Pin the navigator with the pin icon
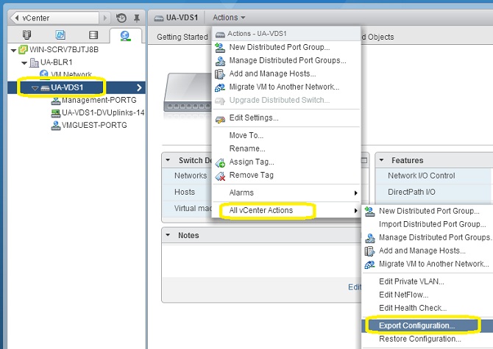 pos(137,18)
